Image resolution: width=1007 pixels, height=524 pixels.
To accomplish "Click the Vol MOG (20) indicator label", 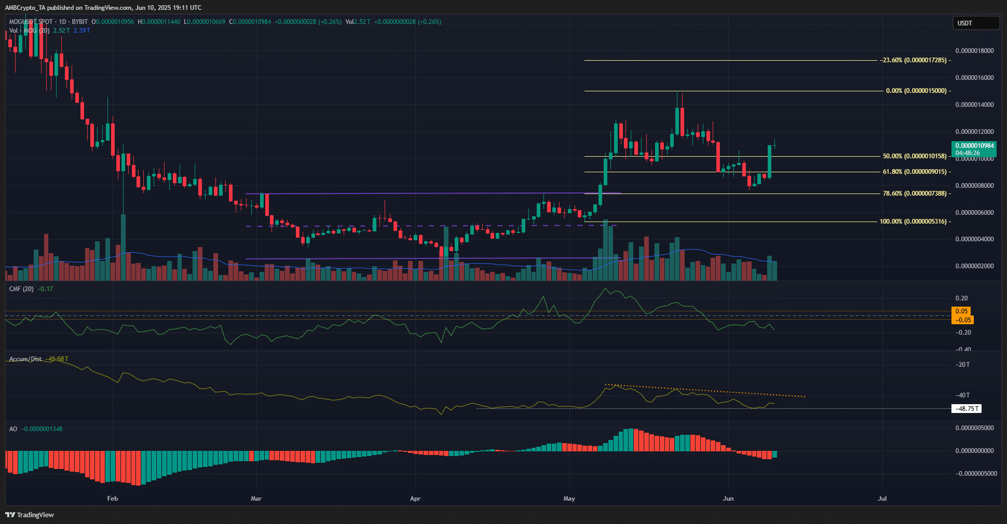I will coord(30,31).
